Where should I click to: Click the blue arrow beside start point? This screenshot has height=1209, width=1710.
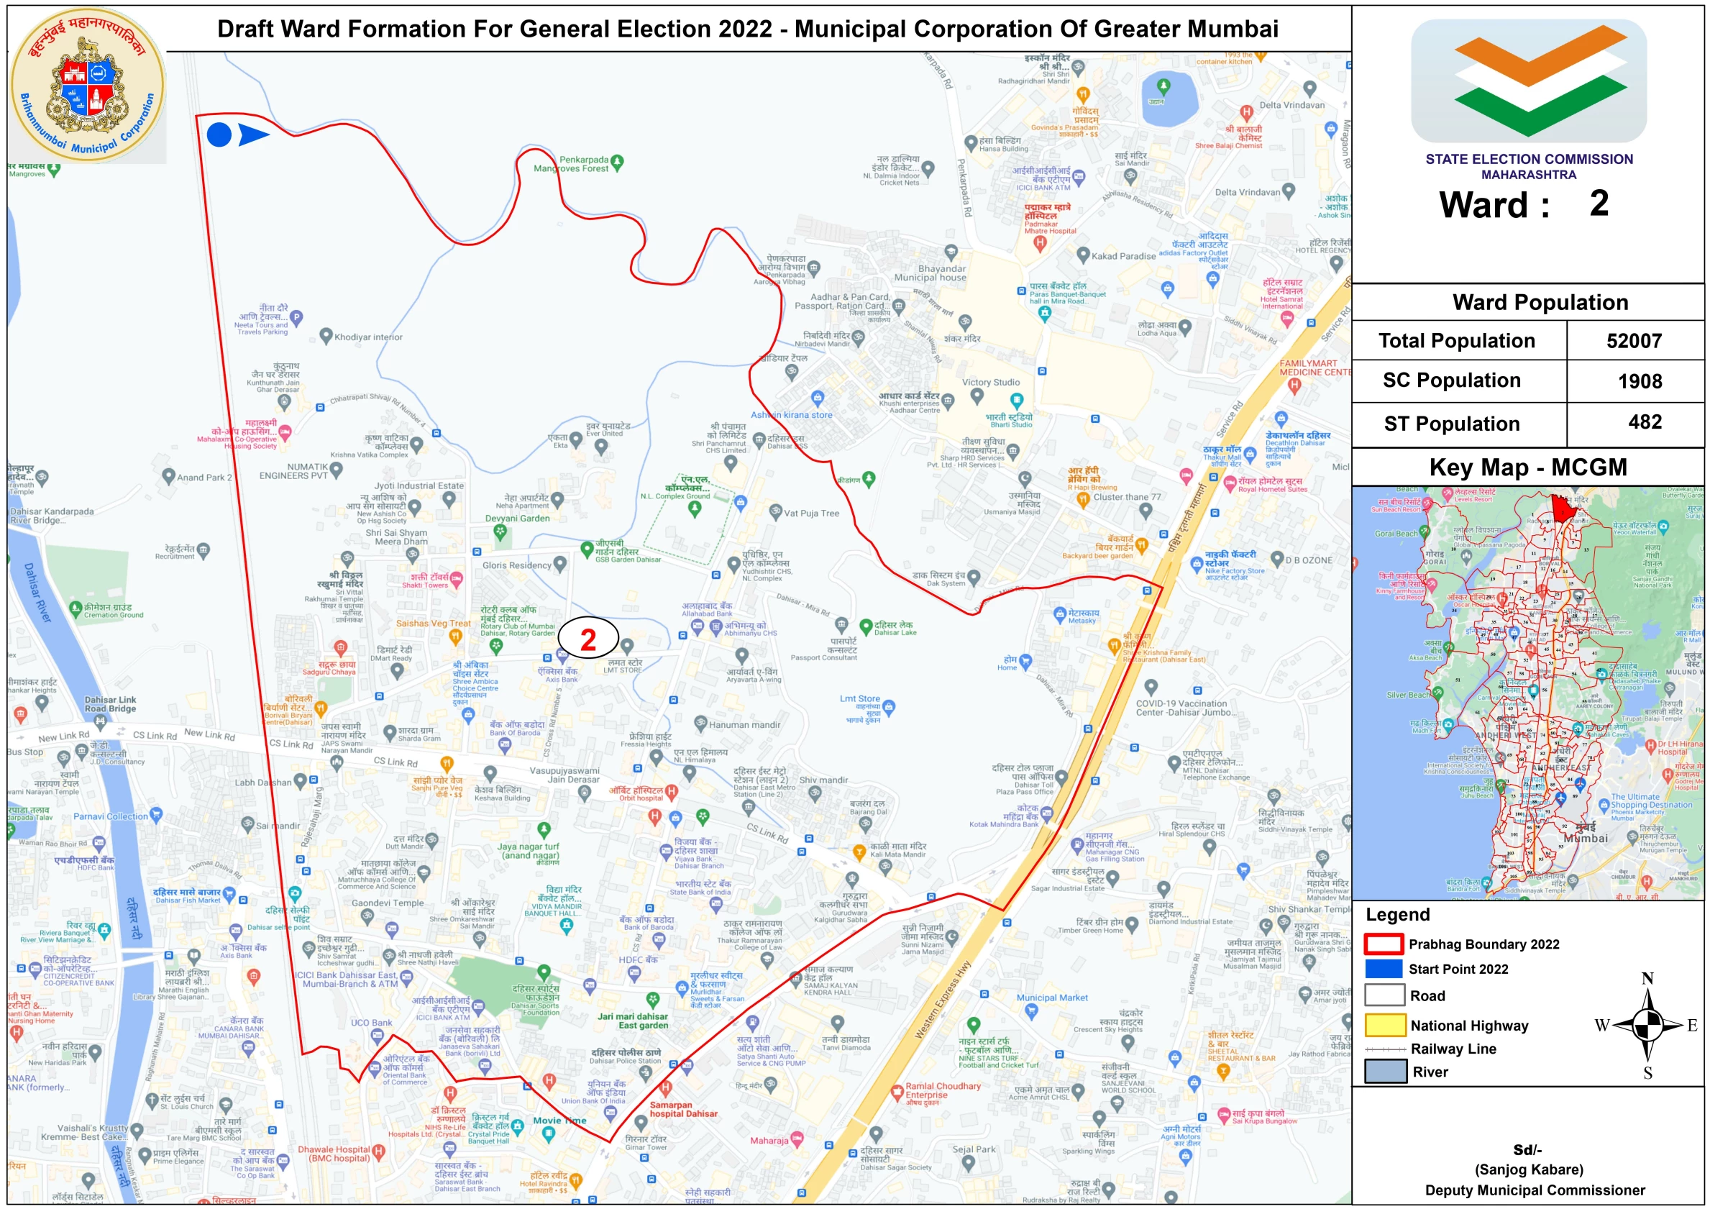click(x=253, y=134)
